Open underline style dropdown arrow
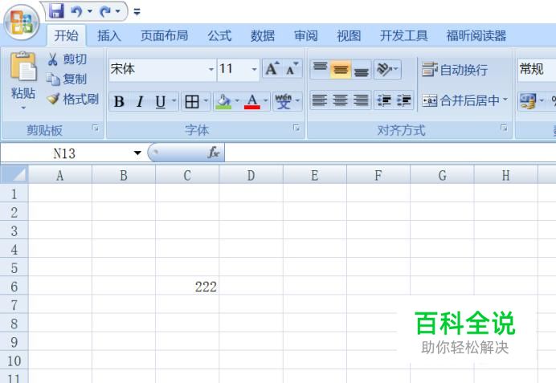This screenshot has height=383, width=556. tap(174, 101)
